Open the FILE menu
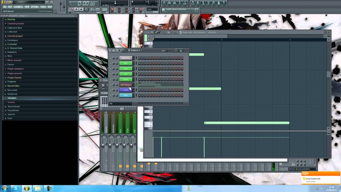Viewport: 341px width, 192px height. (x=5, y=7)
